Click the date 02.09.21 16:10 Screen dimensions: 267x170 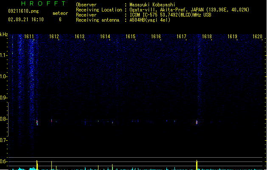pyautogui.click(x=26, y=20)
